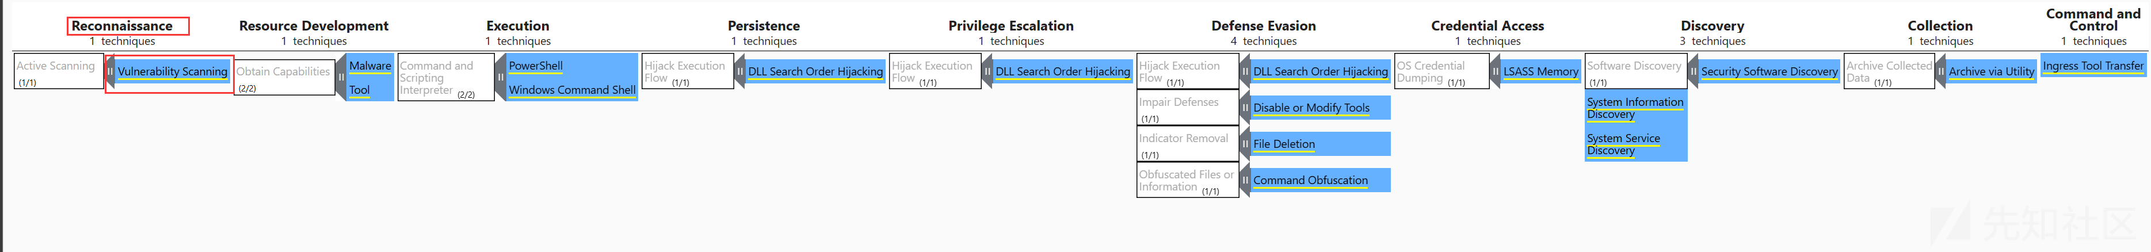Select Ingress Tool Transfer technique
2151x252 pixels.
(x=2092, y=66)
